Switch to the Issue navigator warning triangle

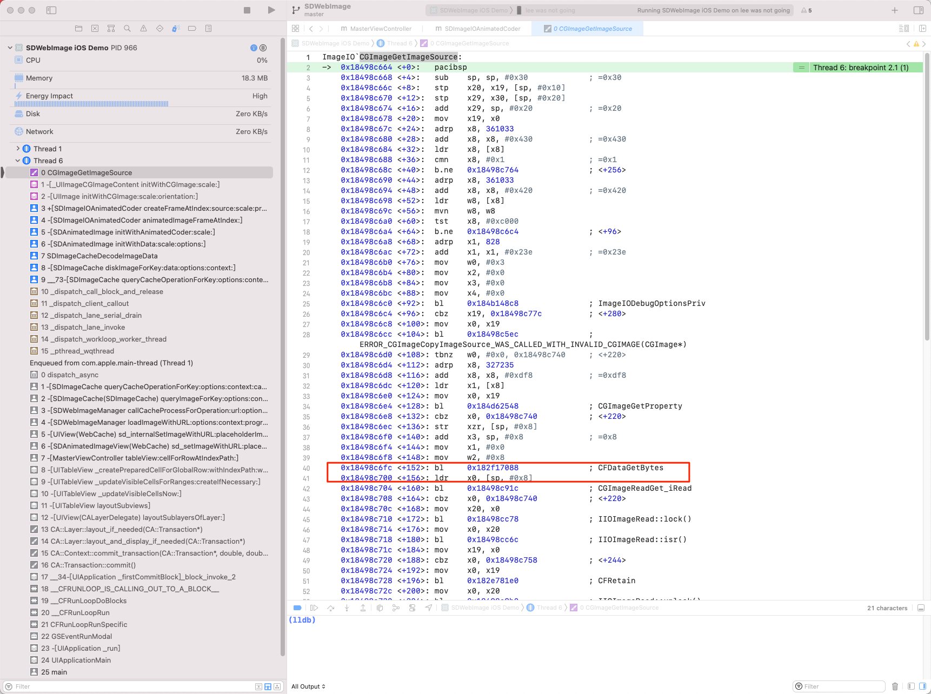click(x=143, y=28)
